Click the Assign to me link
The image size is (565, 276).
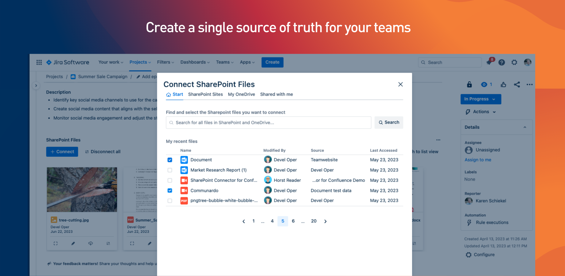tap(478, 160)
